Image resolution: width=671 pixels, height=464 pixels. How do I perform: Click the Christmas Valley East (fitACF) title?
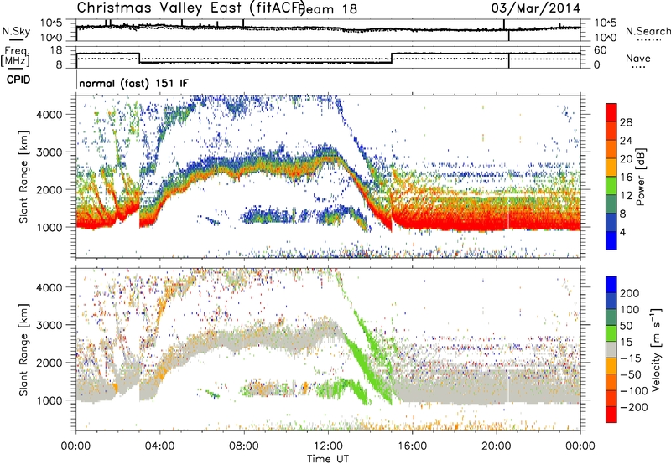[x=191, y=8]
